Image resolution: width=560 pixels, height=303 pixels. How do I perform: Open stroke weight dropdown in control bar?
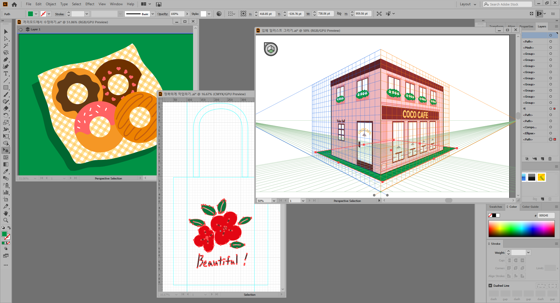point(87,14)
